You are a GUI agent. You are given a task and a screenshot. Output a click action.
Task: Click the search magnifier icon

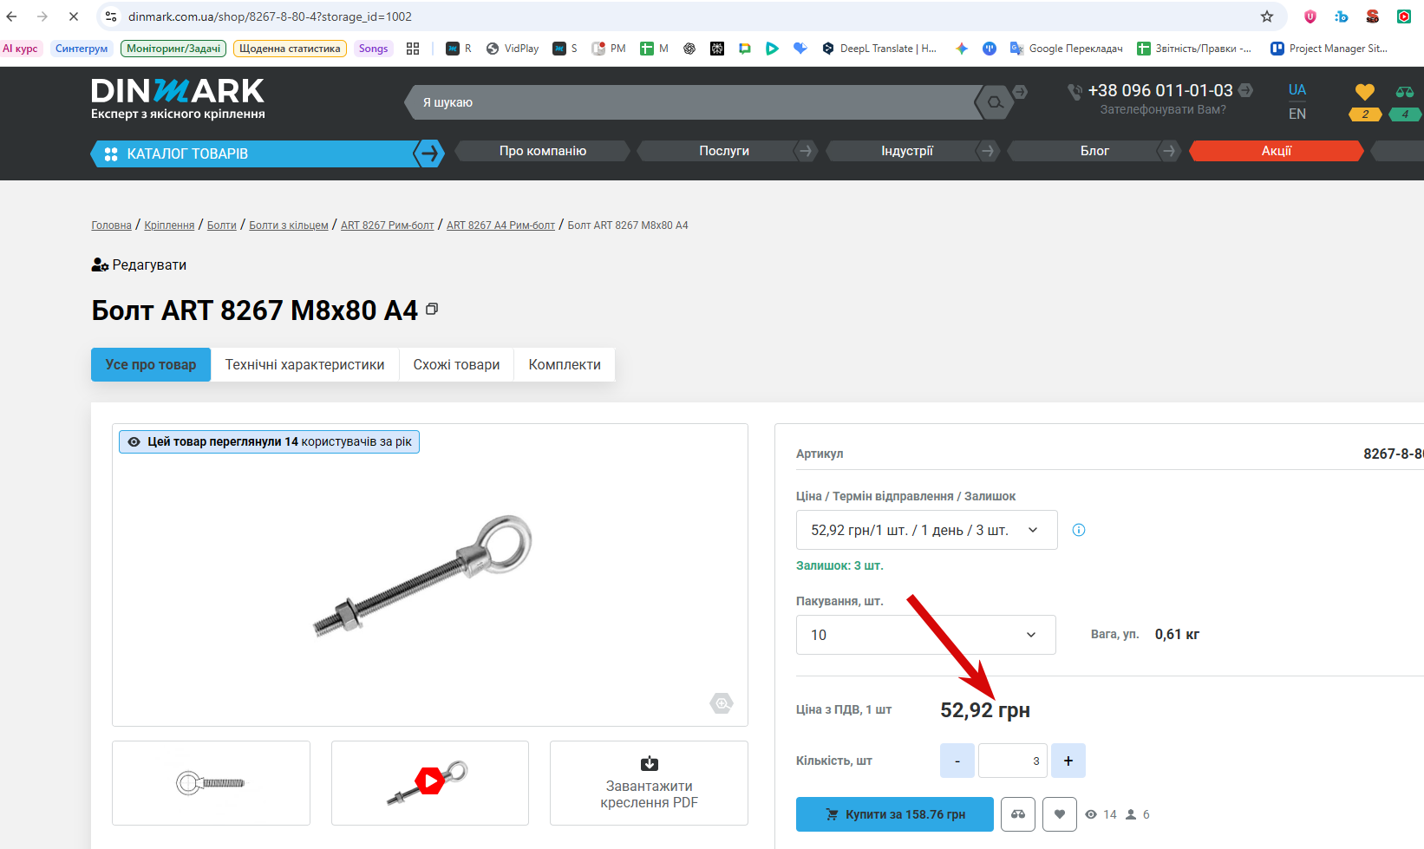click(995, 102)
